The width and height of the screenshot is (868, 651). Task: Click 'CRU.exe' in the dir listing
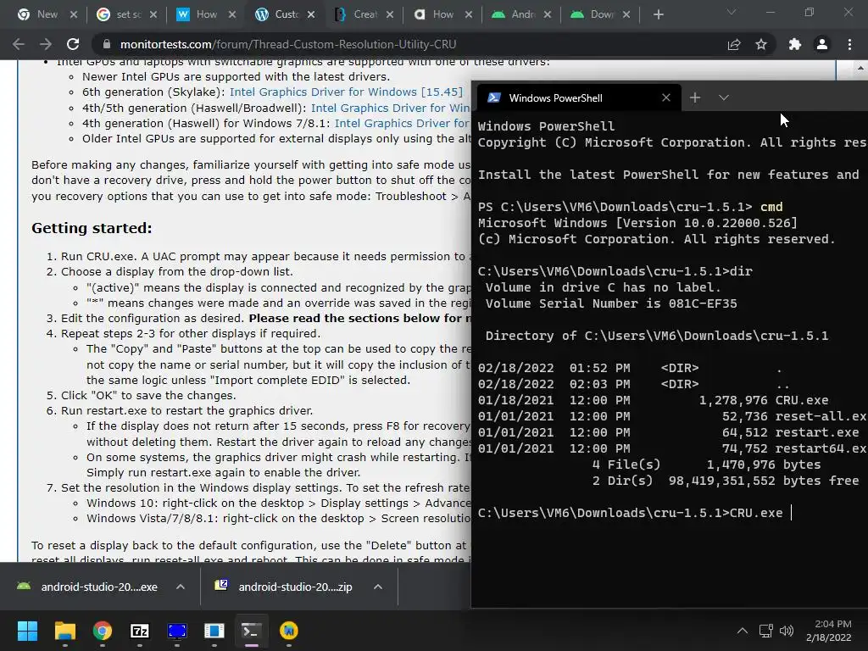[x=802, y=400]
